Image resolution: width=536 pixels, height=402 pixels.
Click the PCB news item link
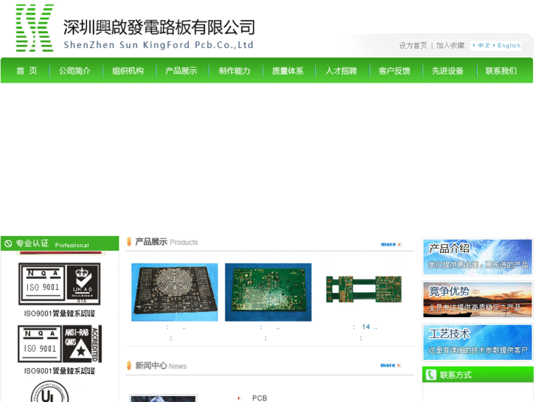coord(260,398)
